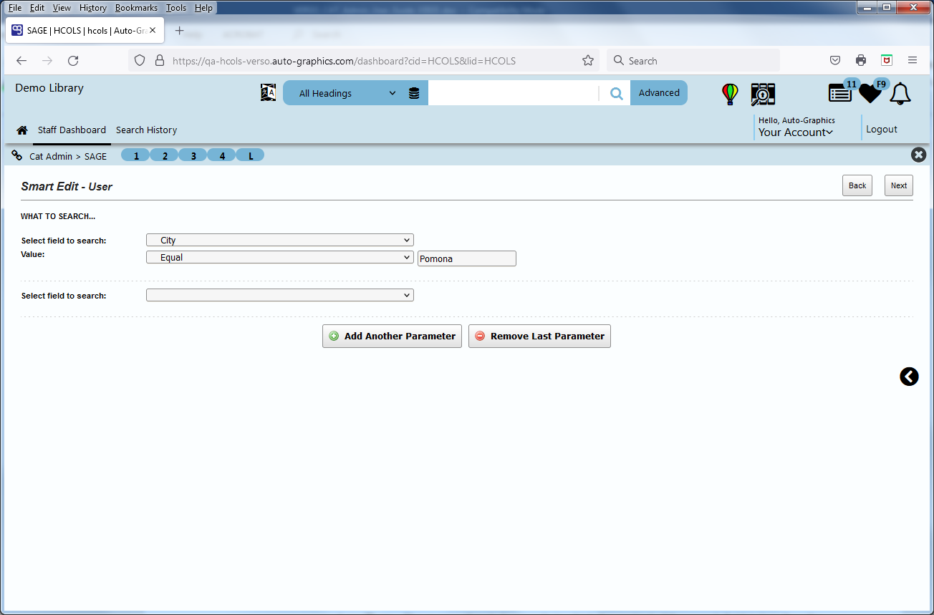The width and height of the screenshot is (934, 615).
Task: Open the heart favorites icon
Action: click(x=870, y=93)
